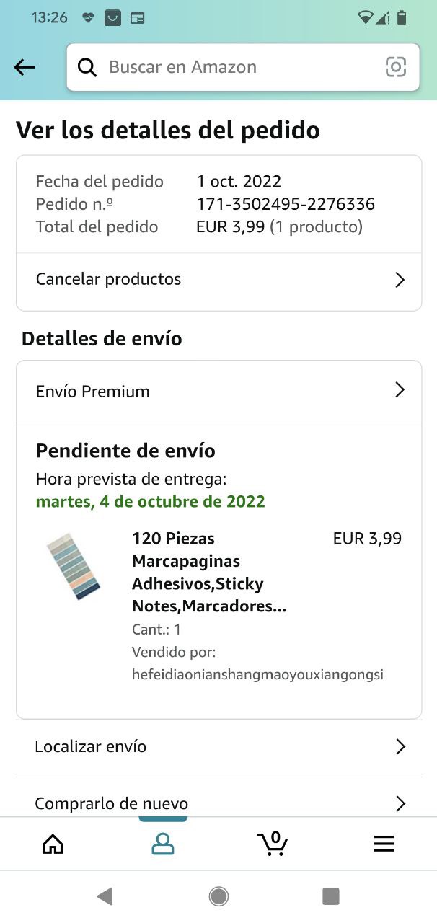The image size is (437, 923).
Task: Open the hamburger menu icon
Action: tap(384, 844)
